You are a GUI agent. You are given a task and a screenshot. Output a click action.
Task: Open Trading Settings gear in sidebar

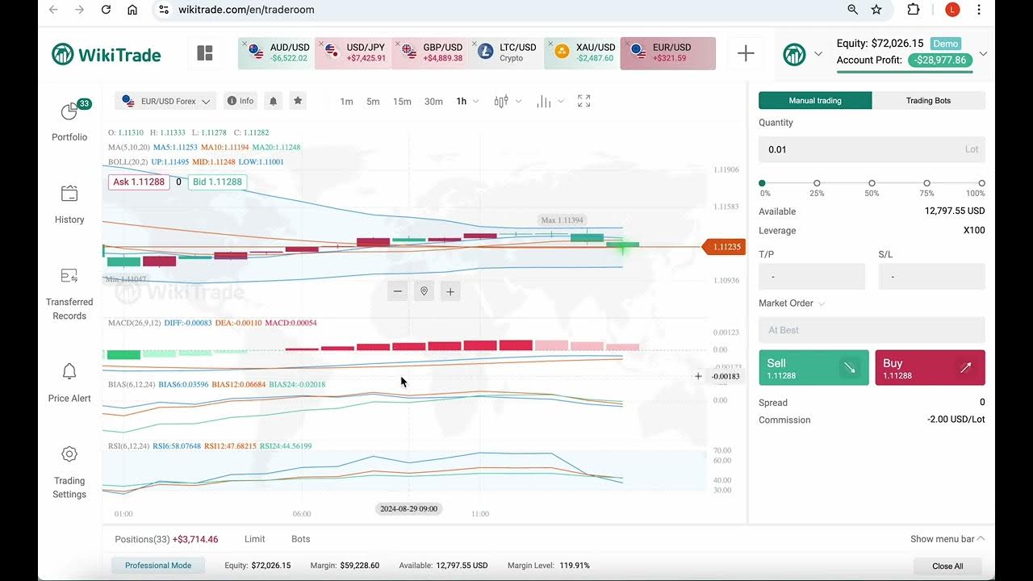click(x=69, y=454)
